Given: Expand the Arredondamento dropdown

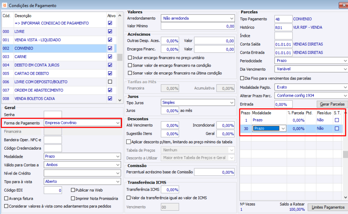Looking at the screenshot, I should (x=231, y=18).
